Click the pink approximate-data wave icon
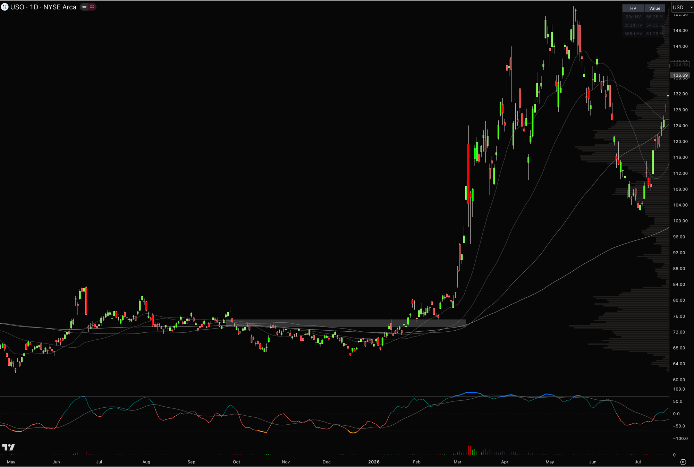694x467 pixels. [92, 7]
